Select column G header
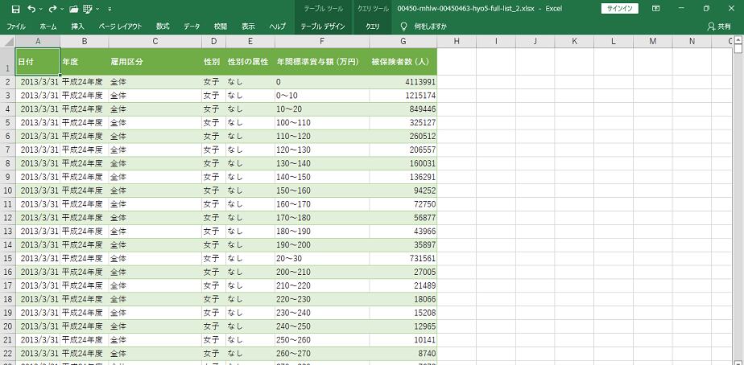 pyautogui.click(x=403, y=41)
